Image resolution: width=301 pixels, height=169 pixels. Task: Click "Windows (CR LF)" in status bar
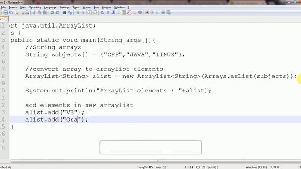256,167
